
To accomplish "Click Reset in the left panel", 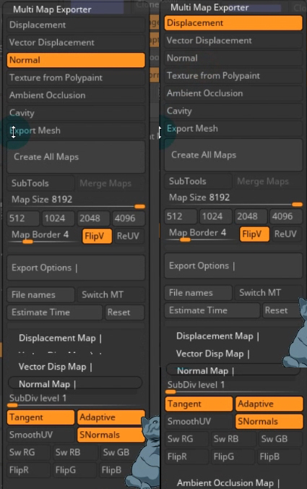I will point(124,312).
